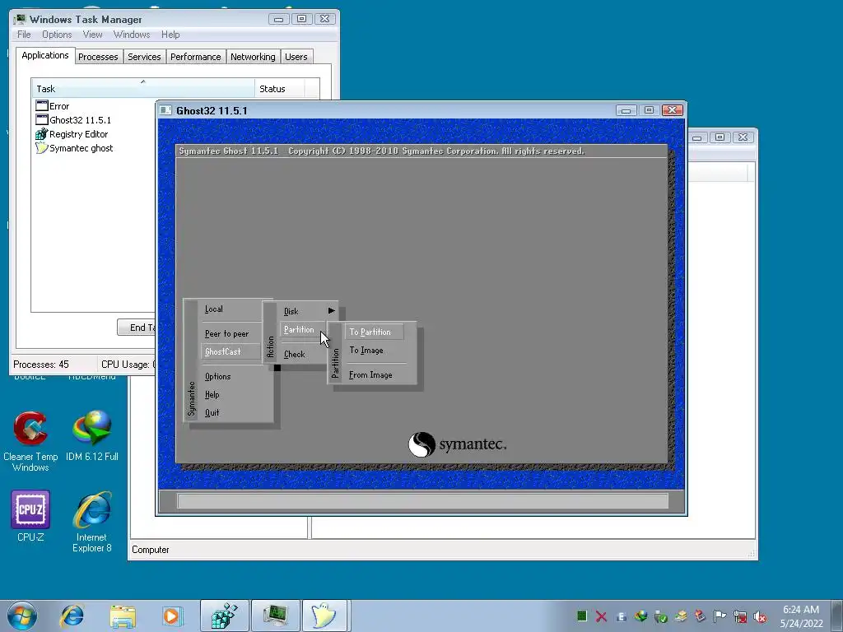Switch to the Users tab
This screenshot has width=843, height=632.
click(296, 57)
